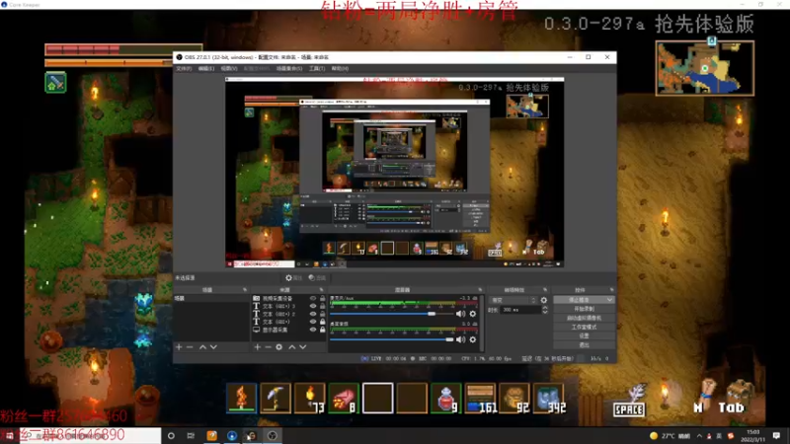Move source up in the Sources panel
The height and width of the screenshot is (444, 790).
[291, 347]
